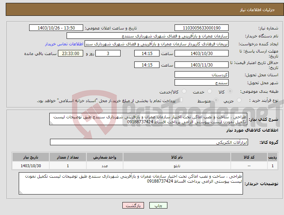Click the price validity date 1403/11/30 field
284x215 pixels.
click(x=202, y=65)
